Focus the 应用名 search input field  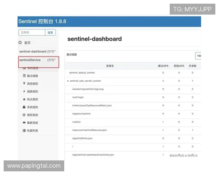point(32,32)
